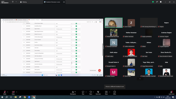Open the React emoji button
Image resolution: width=176 pixels, height=99 pixels.
pyautogui.click(x=91, y=93)
